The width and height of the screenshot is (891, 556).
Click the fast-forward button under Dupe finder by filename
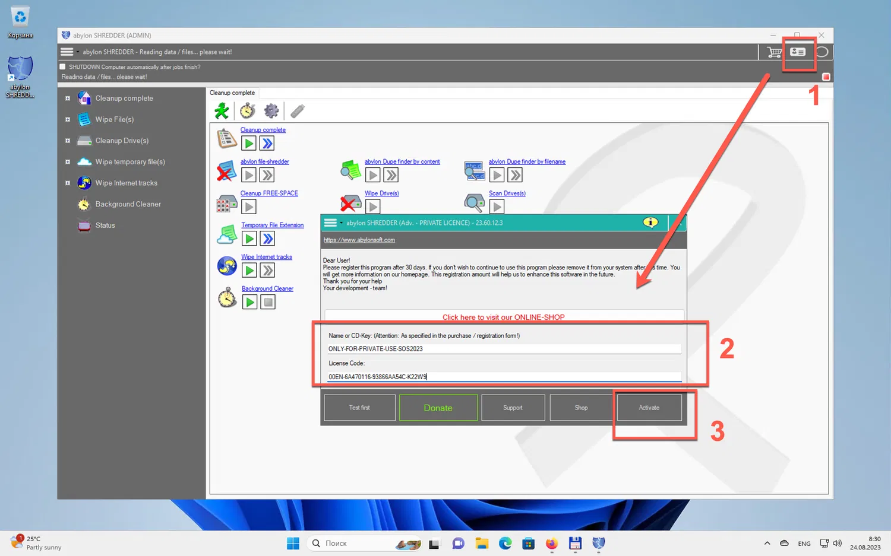point(515,175)
